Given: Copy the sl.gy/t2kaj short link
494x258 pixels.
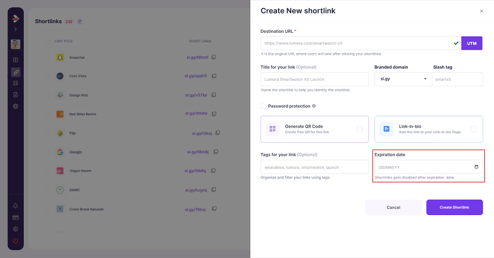Looking at the screenshot, I should point(218,133).
